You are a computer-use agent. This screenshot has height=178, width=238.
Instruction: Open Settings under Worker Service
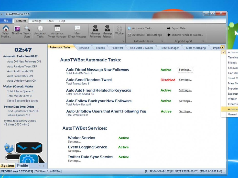[74, 142]
